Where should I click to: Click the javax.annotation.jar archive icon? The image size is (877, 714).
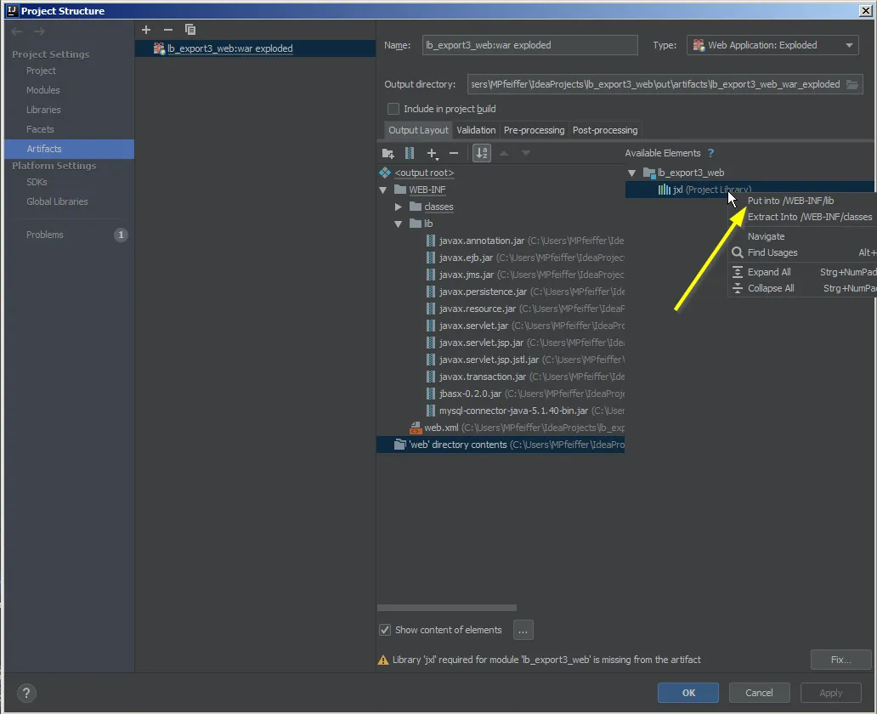click(x=431, y=241)
